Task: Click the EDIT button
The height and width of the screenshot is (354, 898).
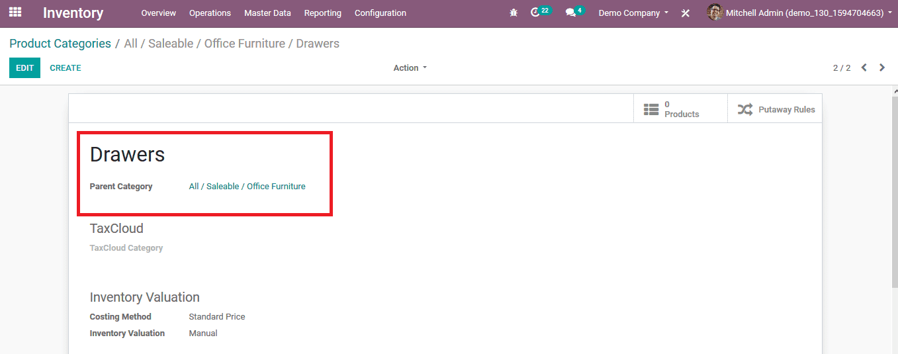Action: pos(24,67)
